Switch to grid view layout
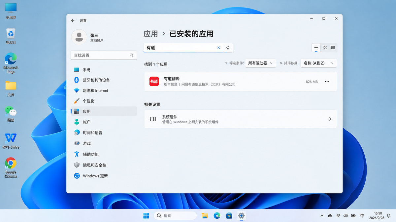This screenshot has width=396, height=222. pos(325,48)
